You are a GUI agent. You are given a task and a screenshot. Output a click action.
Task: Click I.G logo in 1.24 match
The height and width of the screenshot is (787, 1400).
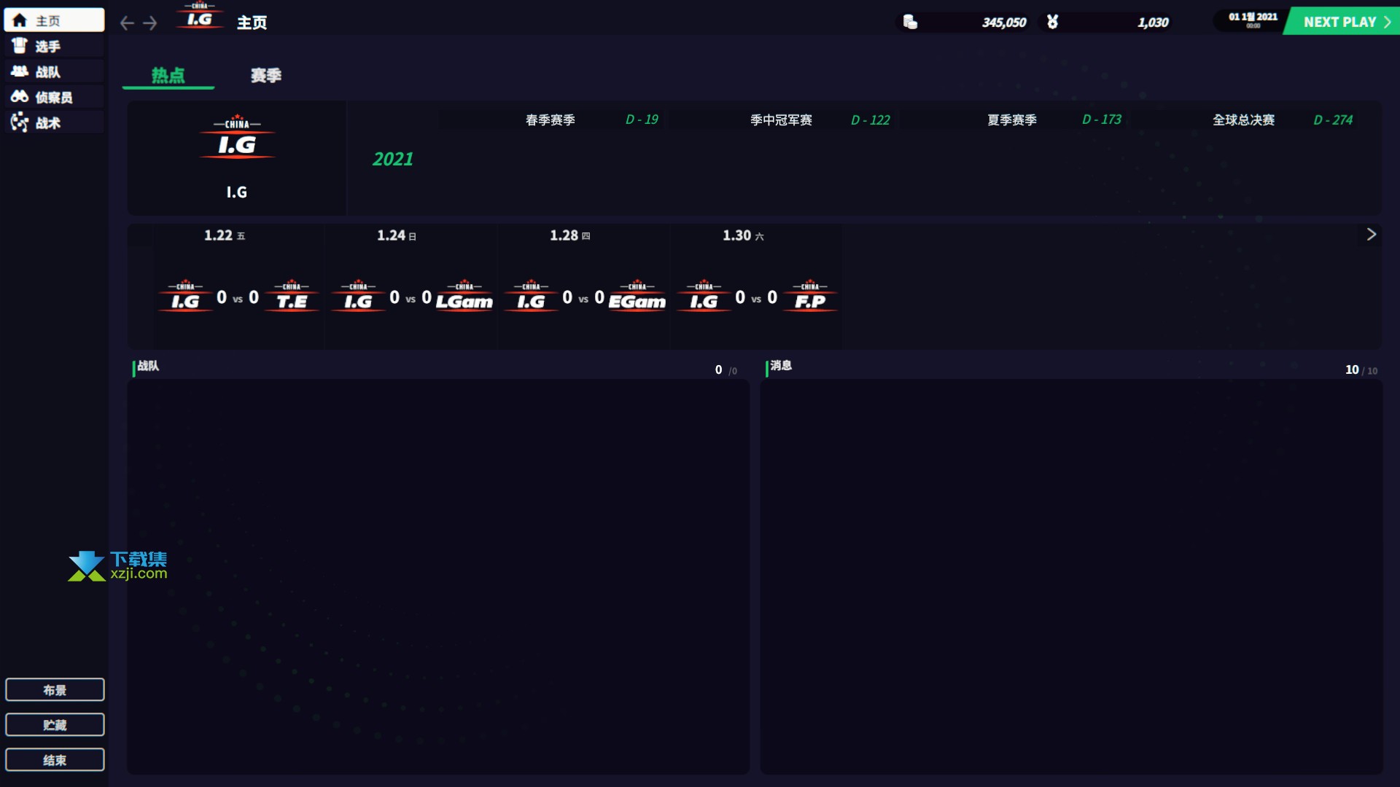(x=358, y=296)
